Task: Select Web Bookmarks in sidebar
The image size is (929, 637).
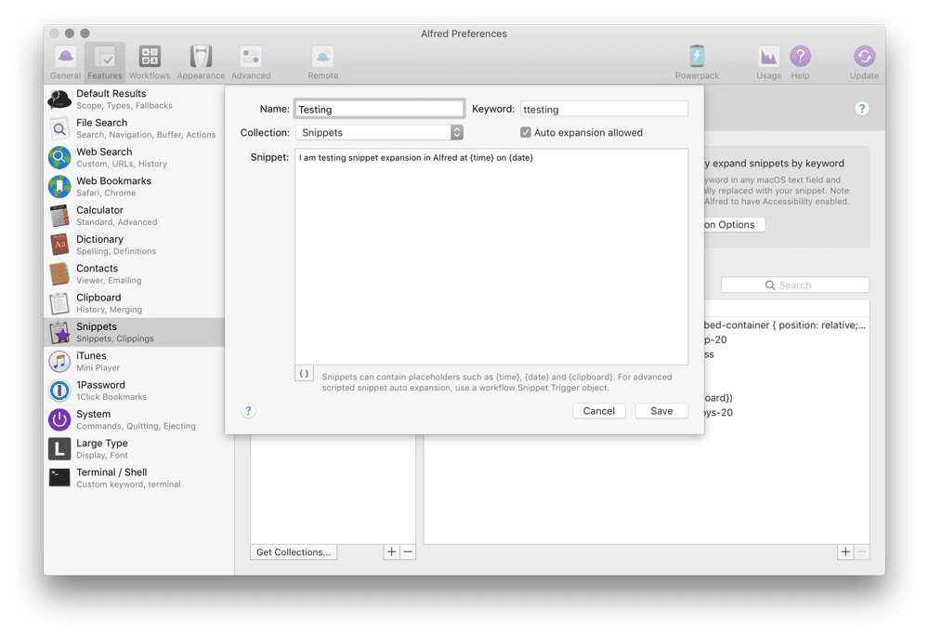Action: (135, 186)
